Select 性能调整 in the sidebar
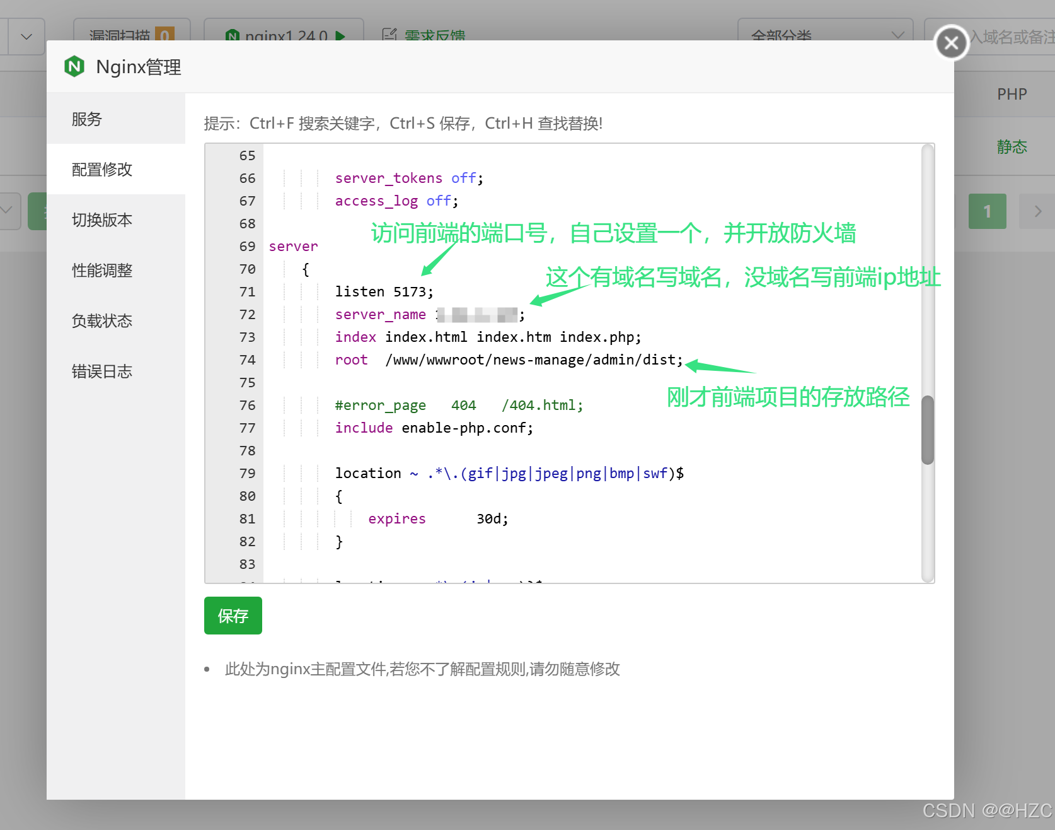 101,270
